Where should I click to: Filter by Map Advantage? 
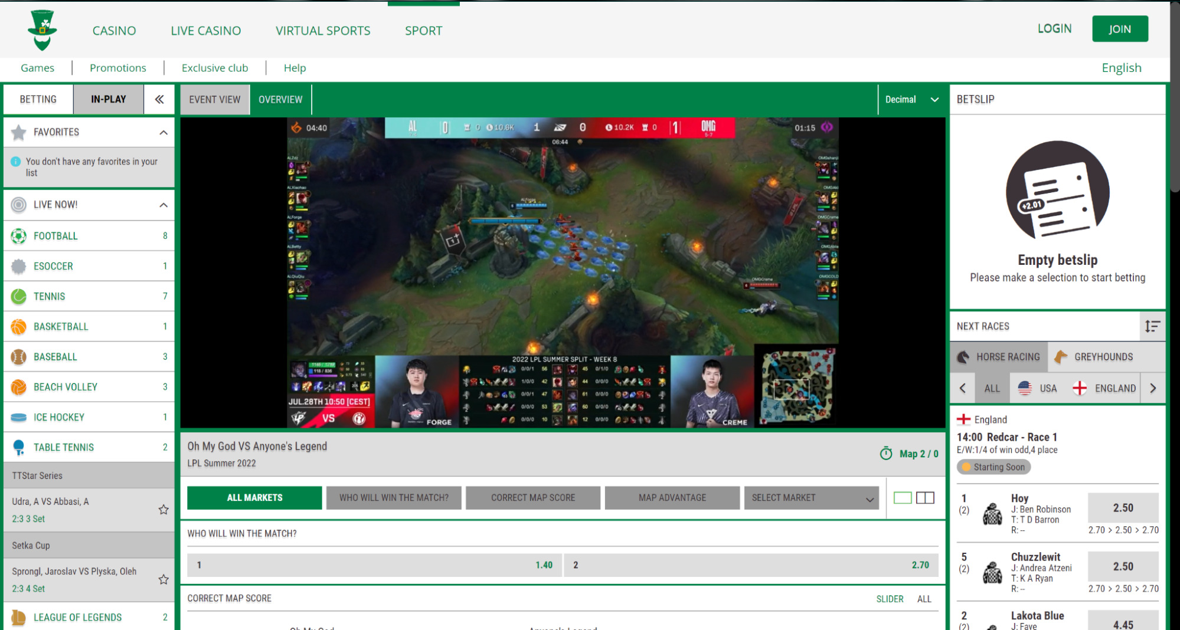point(672,498)
